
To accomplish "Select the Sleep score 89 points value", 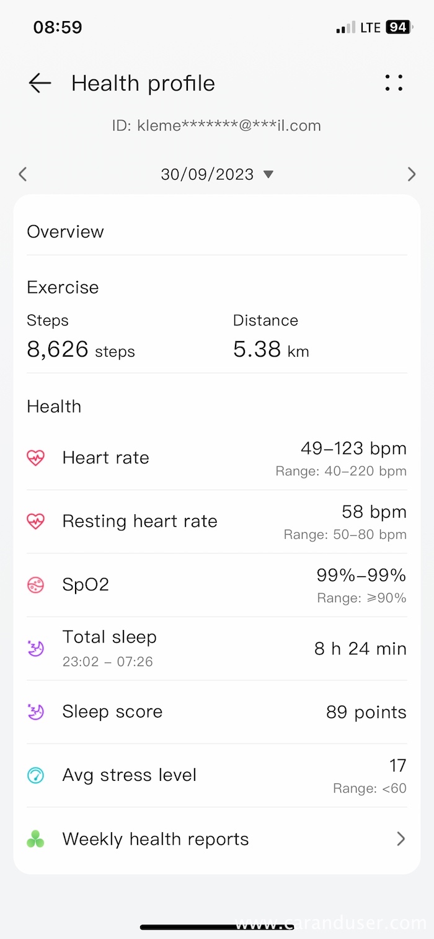I will click(366, 712).
